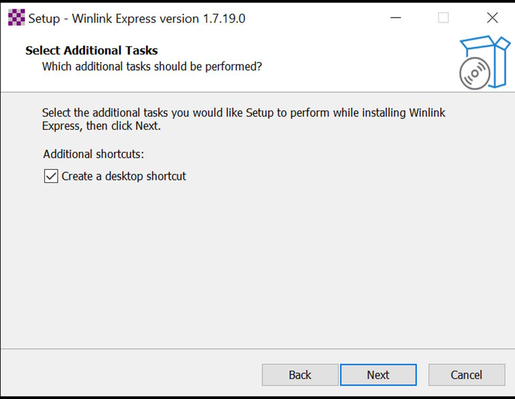Uncheck the Create a desktop shortcut checkbox
515x399 pixels.
coord(51,176)
